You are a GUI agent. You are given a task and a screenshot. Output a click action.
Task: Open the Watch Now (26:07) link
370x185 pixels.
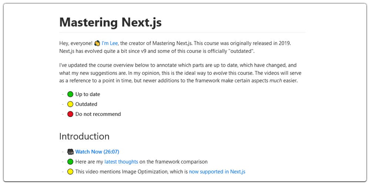click(97, 152)
